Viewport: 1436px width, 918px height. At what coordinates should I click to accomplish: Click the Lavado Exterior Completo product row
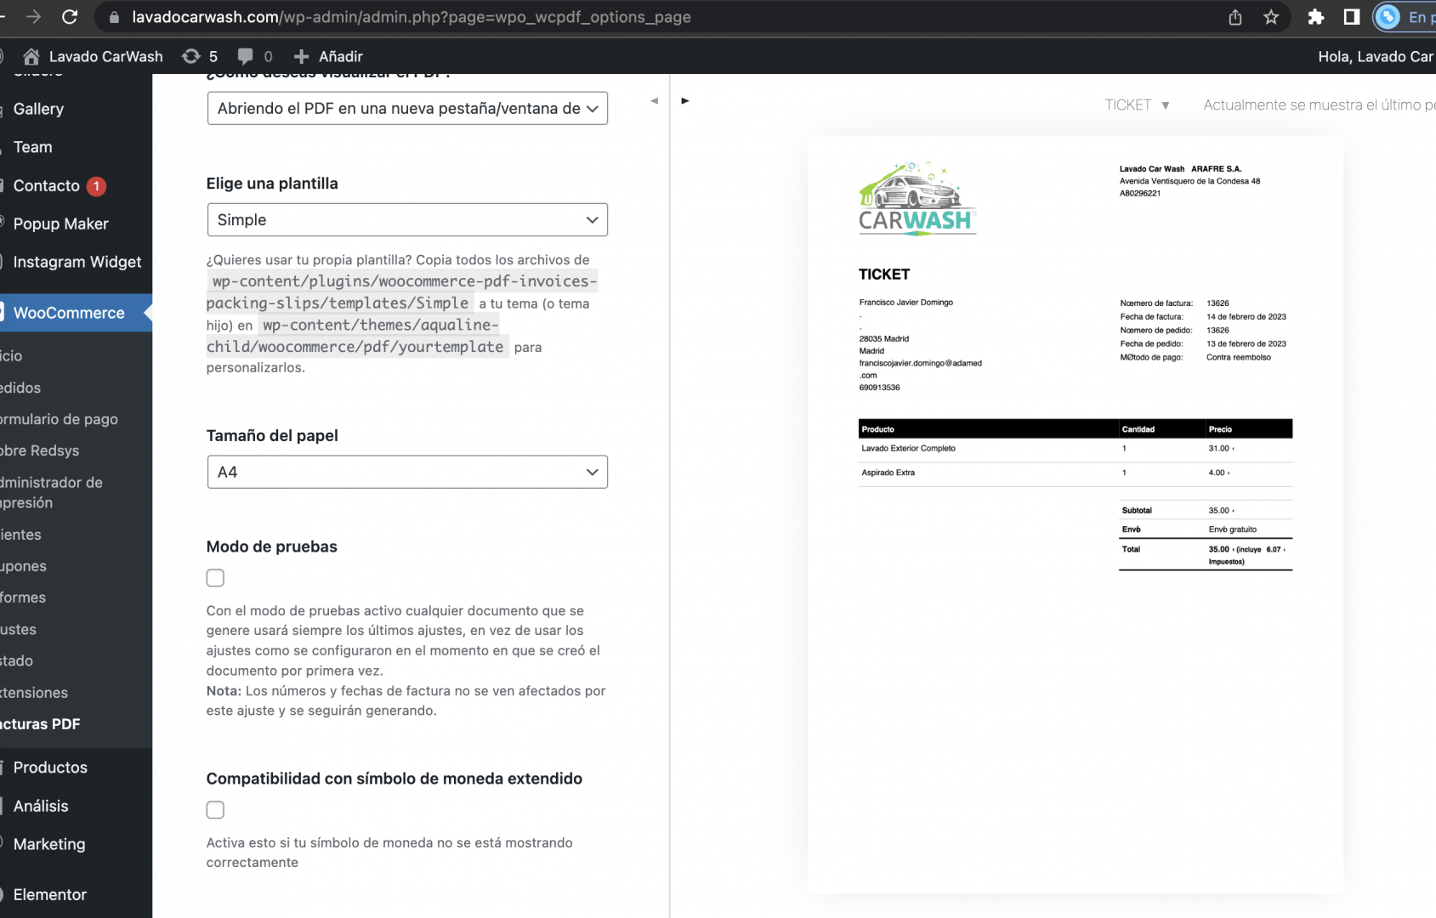(1076, 449)
